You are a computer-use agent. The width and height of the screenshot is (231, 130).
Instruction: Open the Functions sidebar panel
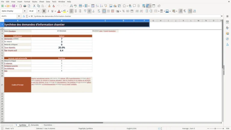pos(227,45)
